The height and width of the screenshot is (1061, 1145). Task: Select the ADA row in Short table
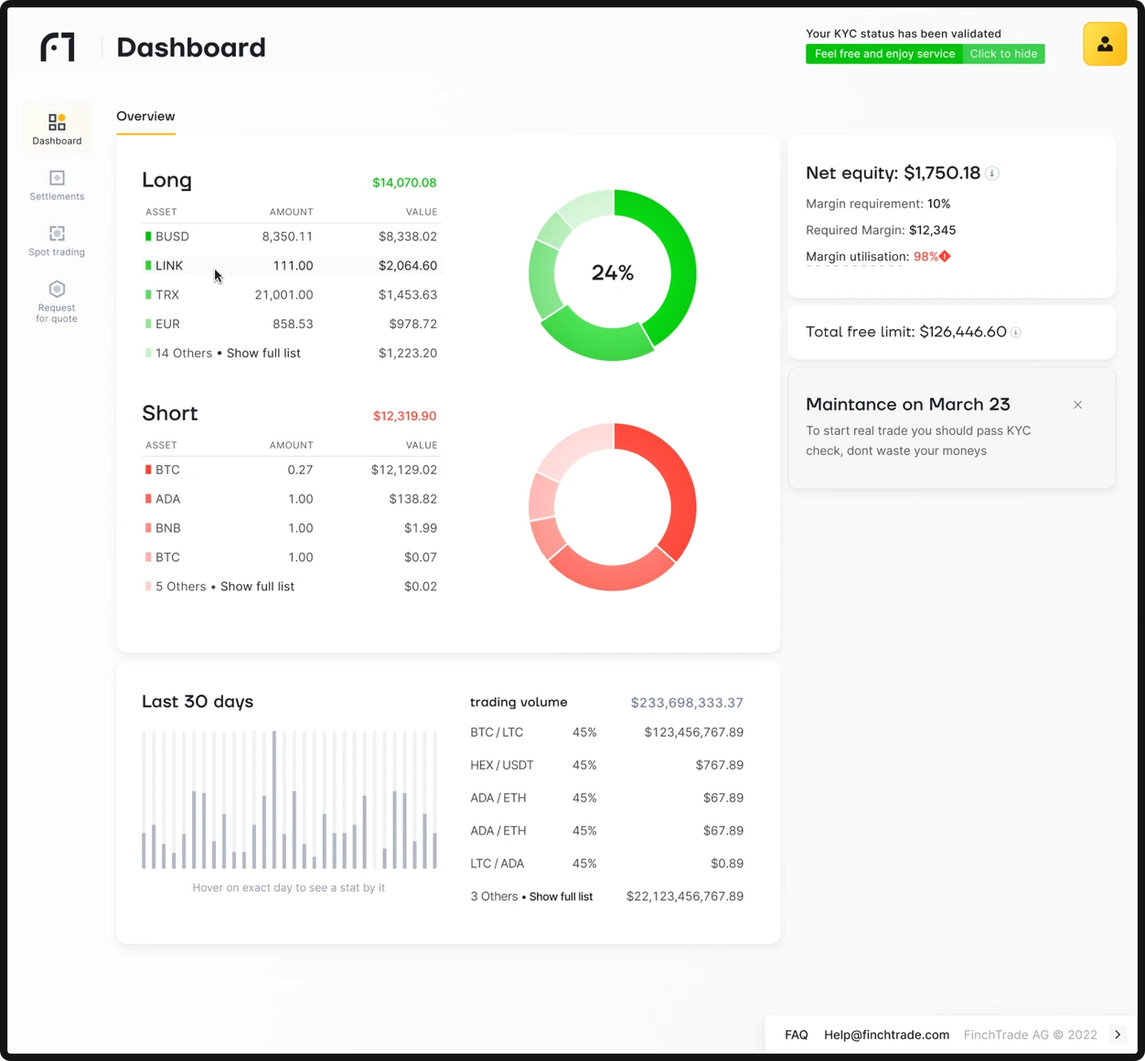pyautogui.click(x=292, y=499)
